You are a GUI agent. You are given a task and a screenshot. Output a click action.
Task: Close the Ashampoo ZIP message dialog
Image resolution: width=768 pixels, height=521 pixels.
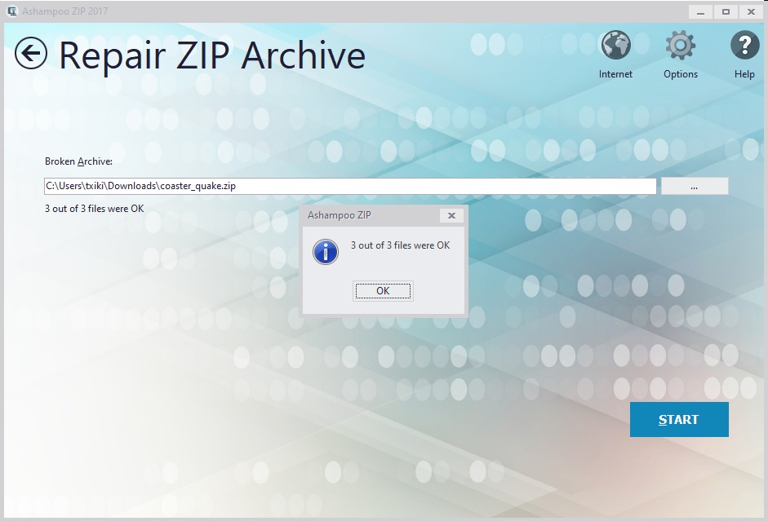451,215
